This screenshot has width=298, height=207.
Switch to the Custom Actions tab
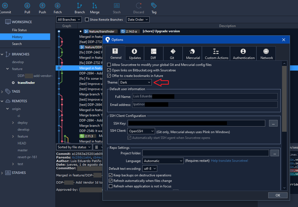pyautogui.click(x=216, y=54)
